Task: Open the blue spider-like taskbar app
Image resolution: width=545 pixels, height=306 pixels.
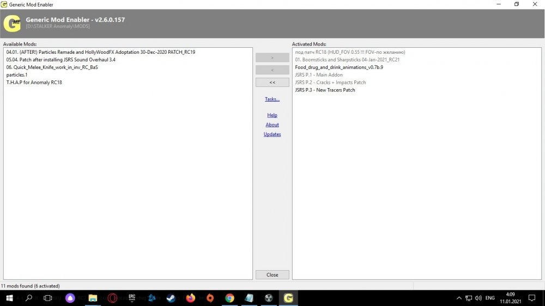Action: (x=152, y=298)
